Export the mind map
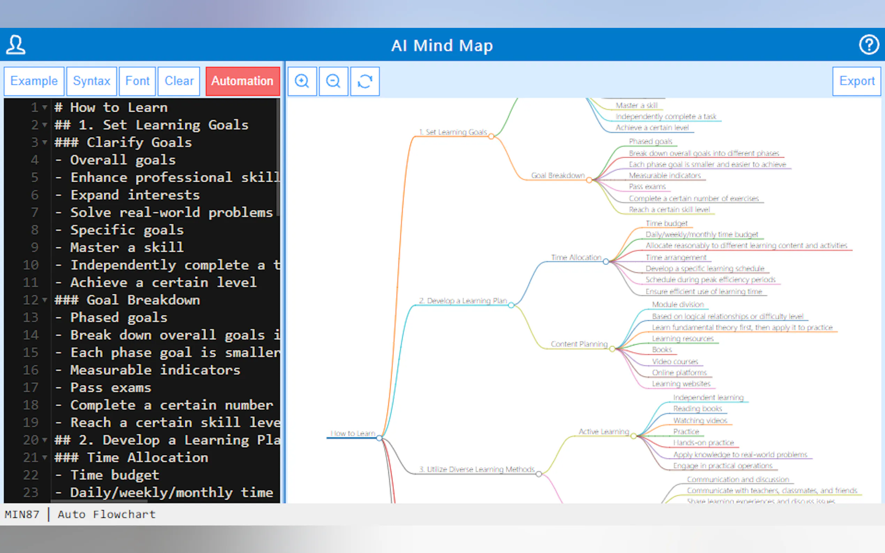The height and width of the screenshot is (553, 885). 856,81
